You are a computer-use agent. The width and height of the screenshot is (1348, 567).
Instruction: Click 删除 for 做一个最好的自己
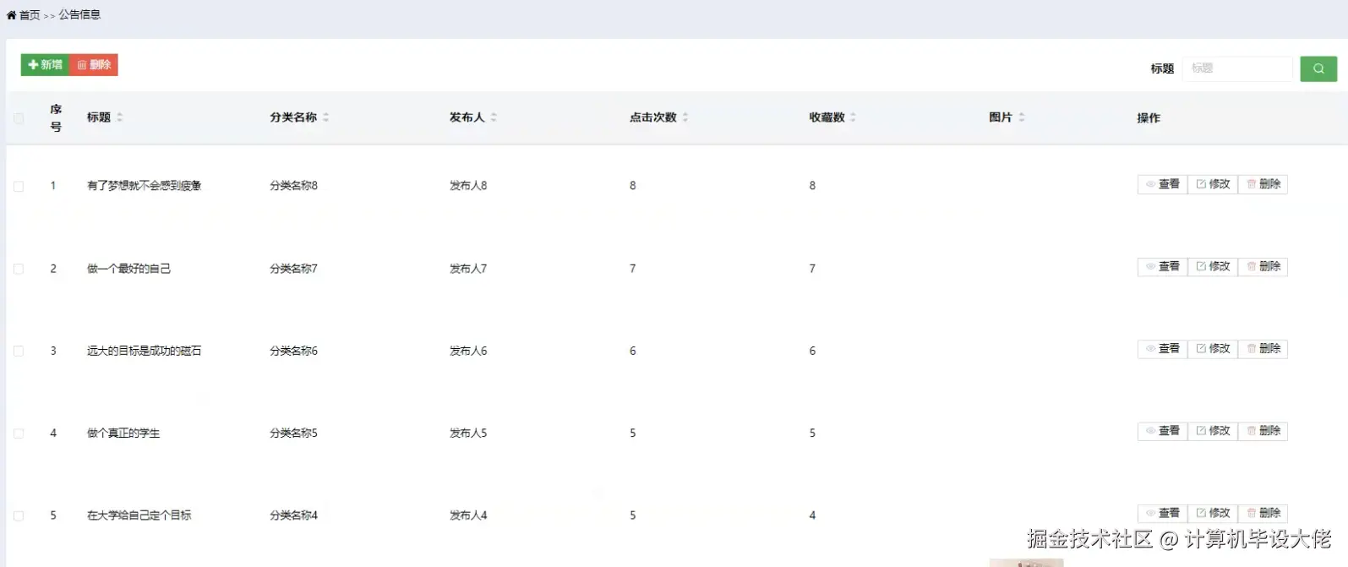point(1263,266)
